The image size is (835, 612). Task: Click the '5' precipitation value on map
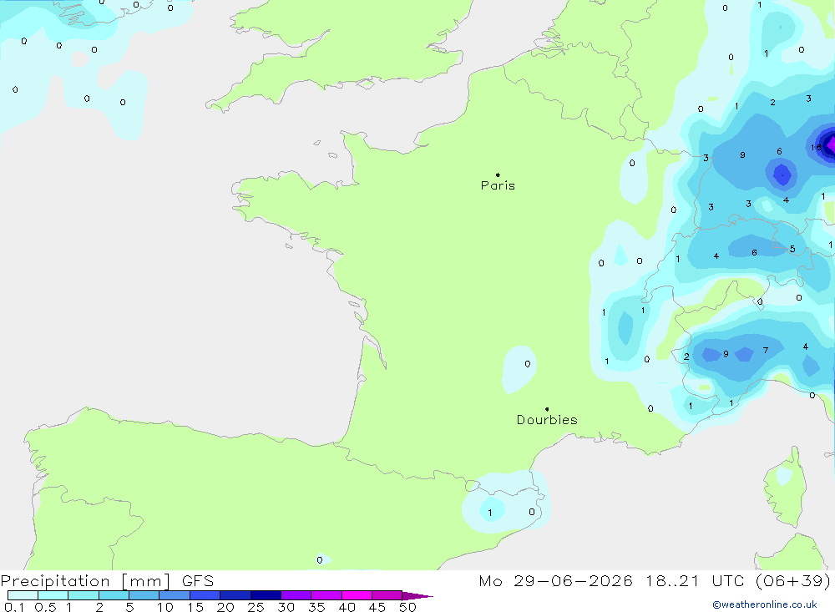pyautogui.click(x=792, y=249)
